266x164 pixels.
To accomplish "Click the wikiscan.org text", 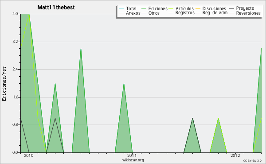I will coord(133,160).
